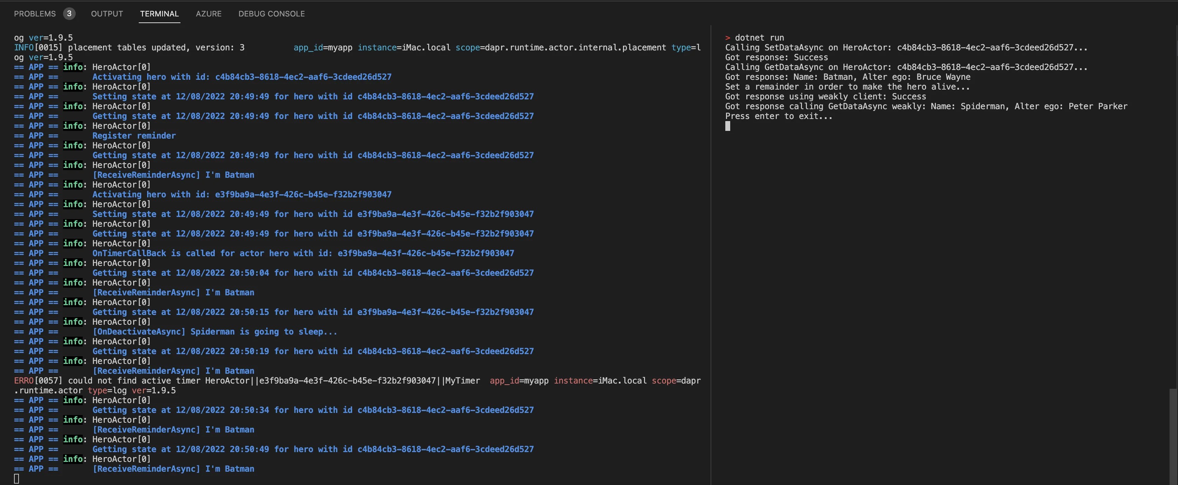The image size is (1178, 485).
Task: Switch to the Debug Console tab
Action: click(x=272, y=14)
